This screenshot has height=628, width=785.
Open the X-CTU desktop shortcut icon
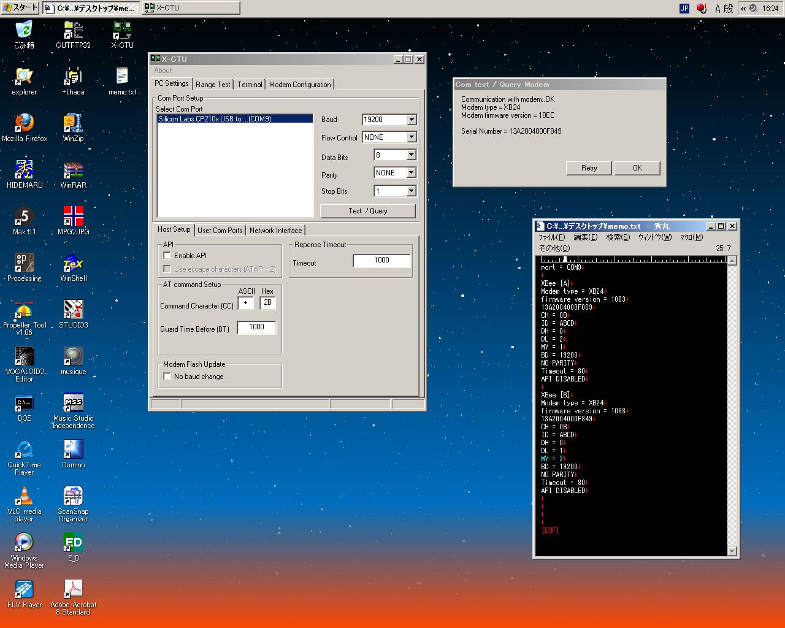click(x=122, y=31)
